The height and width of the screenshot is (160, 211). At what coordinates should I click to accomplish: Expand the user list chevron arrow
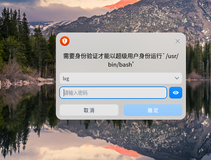coord(177,78)
